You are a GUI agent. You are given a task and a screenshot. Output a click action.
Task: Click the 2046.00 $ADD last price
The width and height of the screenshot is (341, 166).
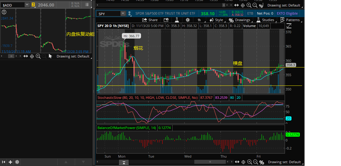pyautogui.click(x=46, y=5)
